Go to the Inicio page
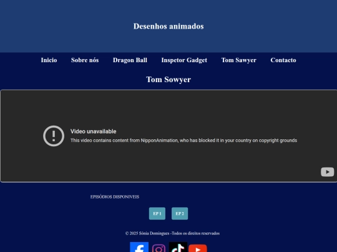337x252 pixels. click(x=49, y=60)
